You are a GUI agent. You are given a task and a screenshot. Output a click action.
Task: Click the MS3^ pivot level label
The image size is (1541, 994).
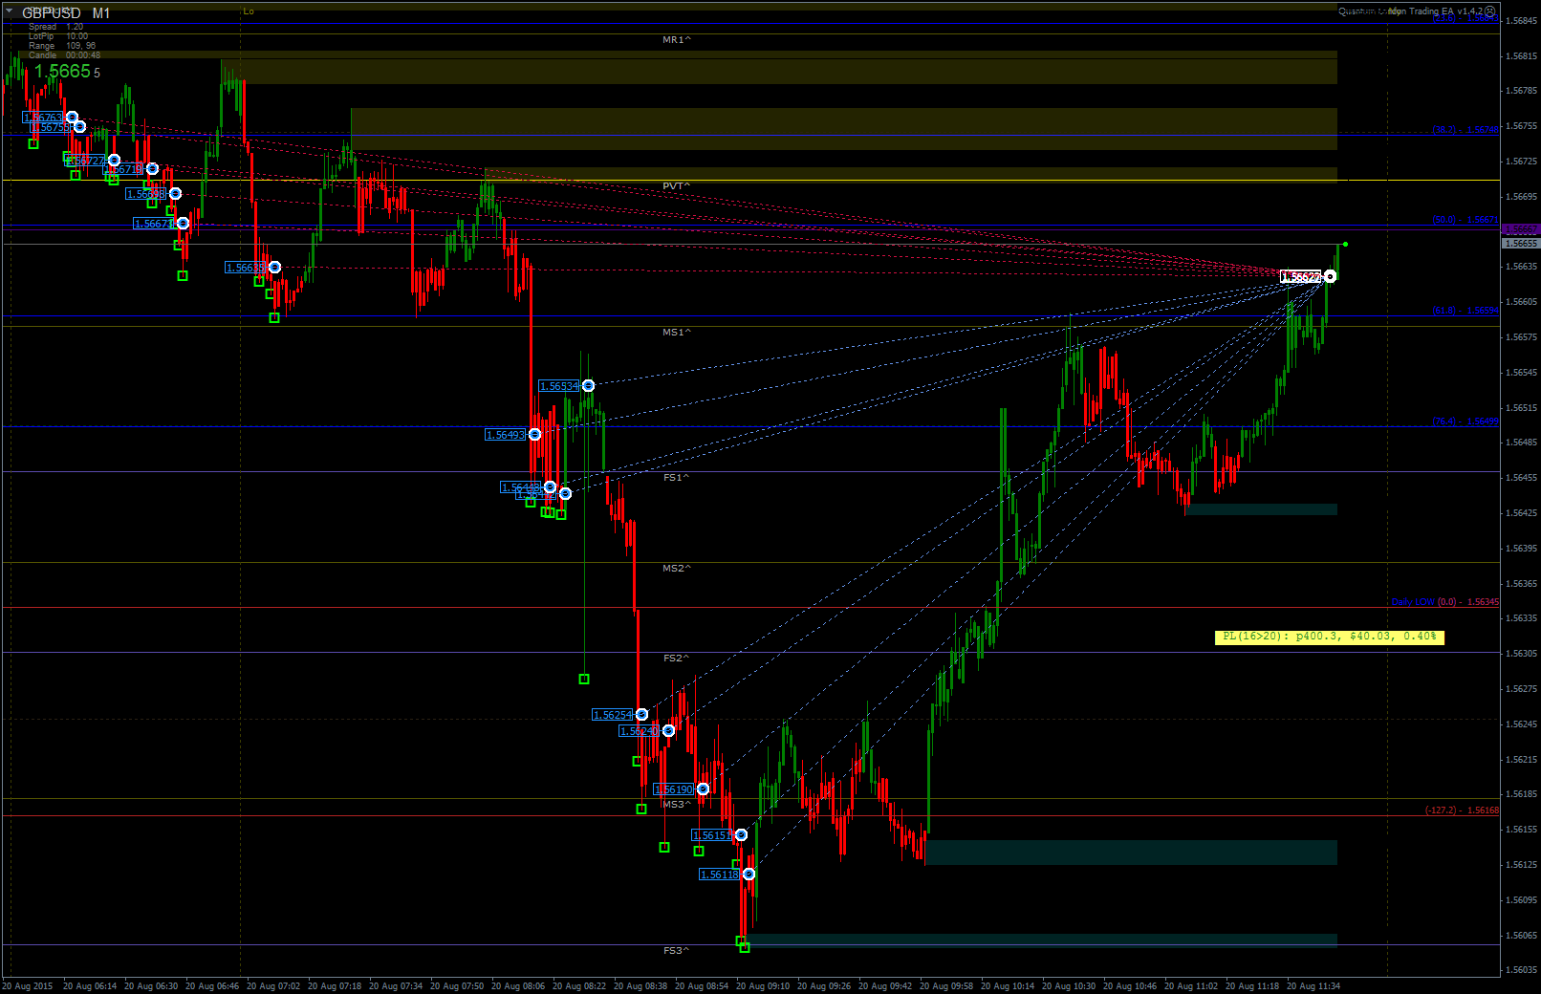click(x=677, y=805)
